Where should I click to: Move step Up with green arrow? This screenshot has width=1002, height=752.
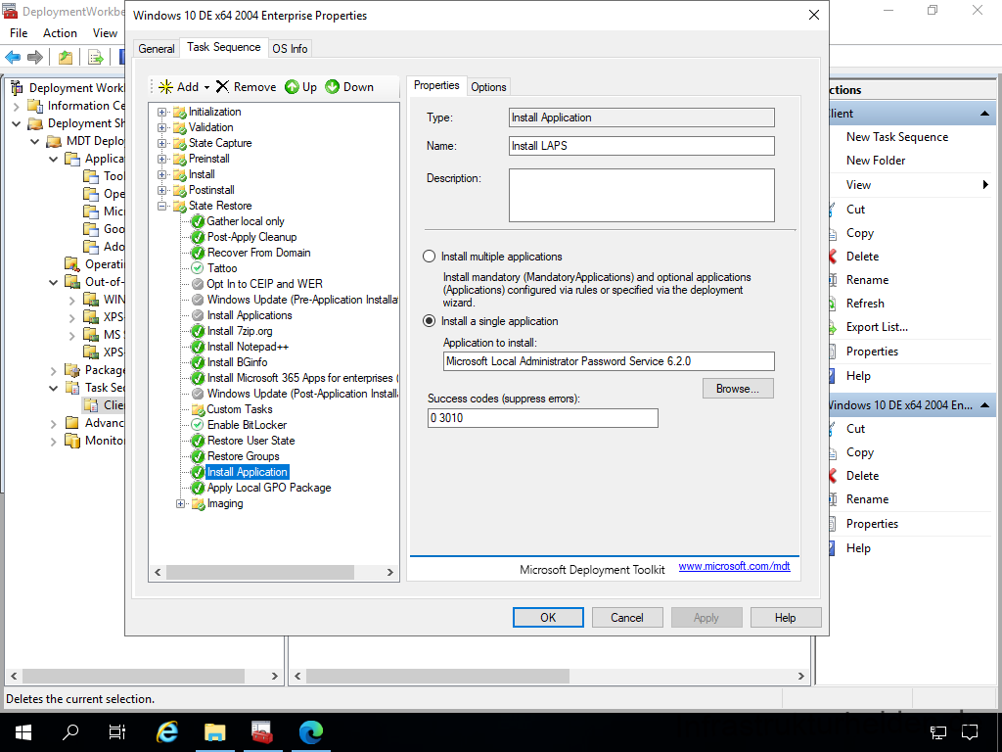point(292,87)
